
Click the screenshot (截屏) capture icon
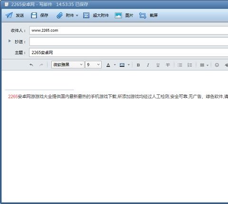[142, 16]
